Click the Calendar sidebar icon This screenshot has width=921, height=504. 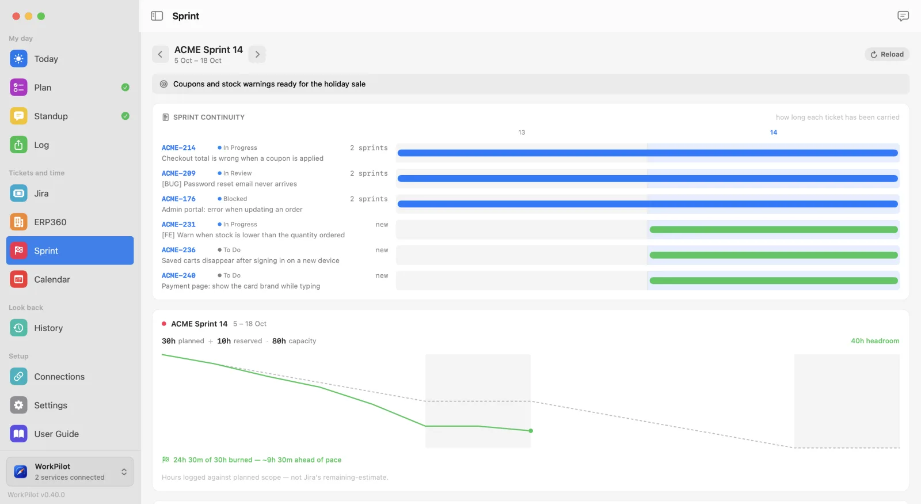[x=18, y=279]
